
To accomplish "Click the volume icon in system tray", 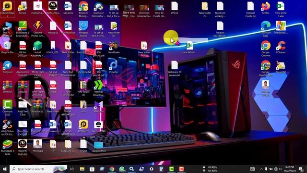I will click(280, 169).
